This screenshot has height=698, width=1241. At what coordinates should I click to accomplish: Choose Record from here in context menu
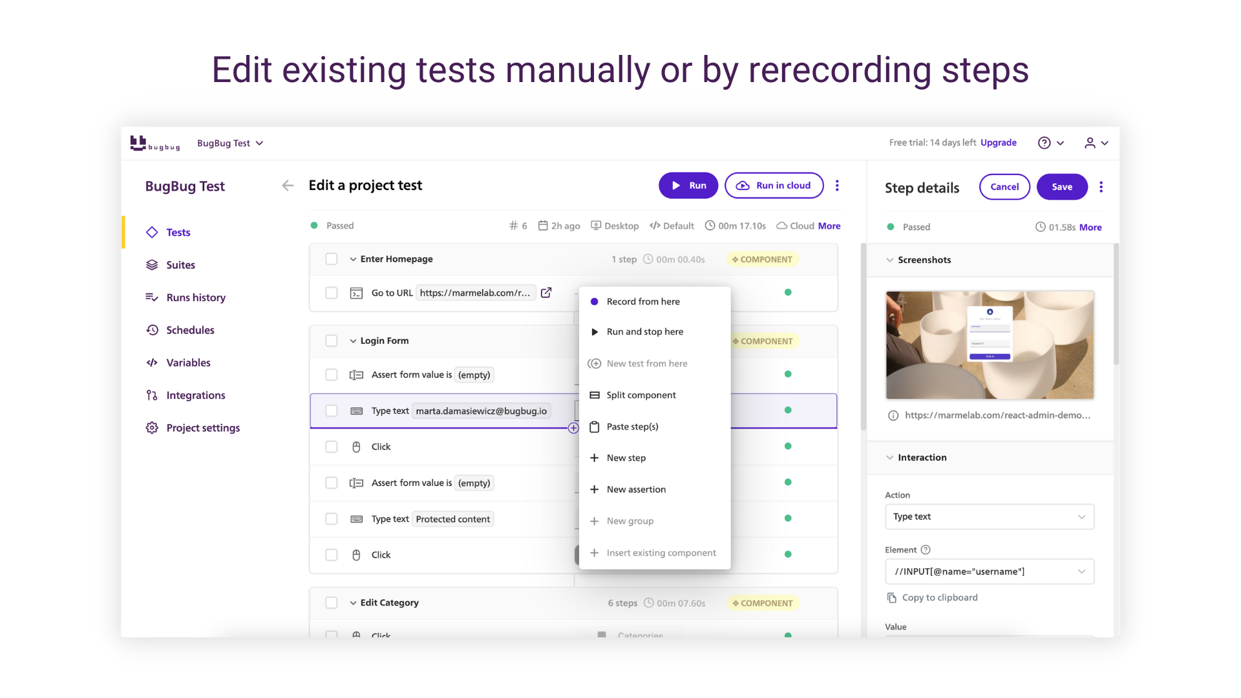pos(642,302)
